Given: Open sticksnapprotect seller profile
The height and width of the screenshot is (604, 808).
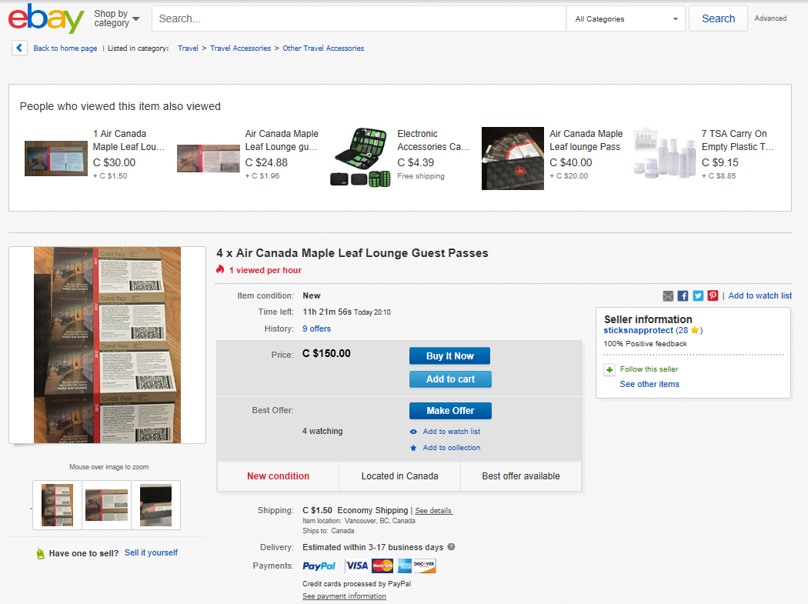Looking at the screenshot, I should pyautogui.click(x=639, y=330).
